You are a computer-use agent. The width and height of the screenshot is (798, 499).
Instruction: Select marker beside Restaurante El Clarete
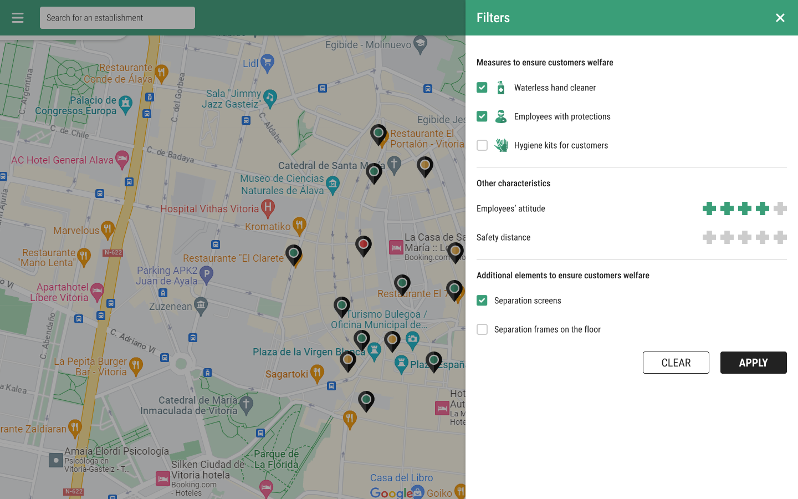294,255
